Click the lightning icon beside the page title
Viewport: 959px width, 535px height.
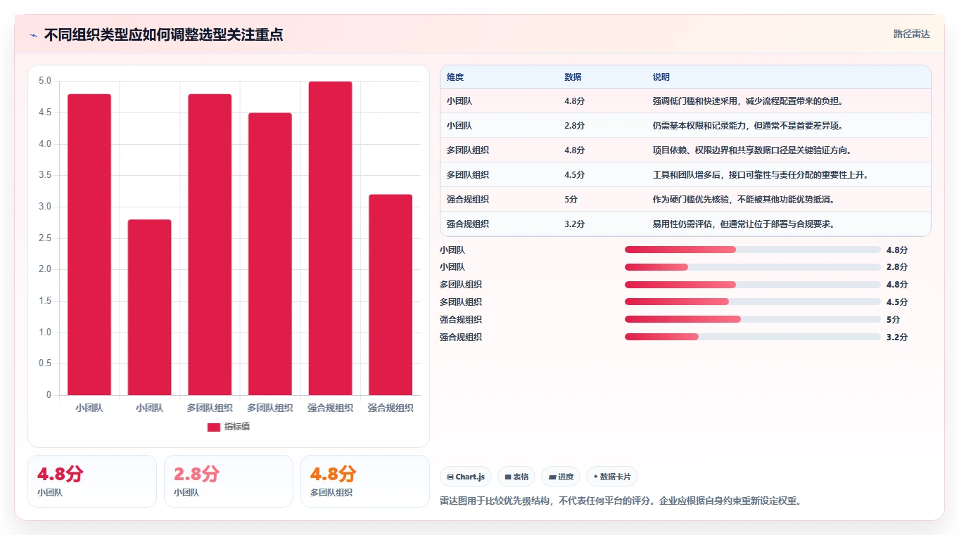(33, 35)
